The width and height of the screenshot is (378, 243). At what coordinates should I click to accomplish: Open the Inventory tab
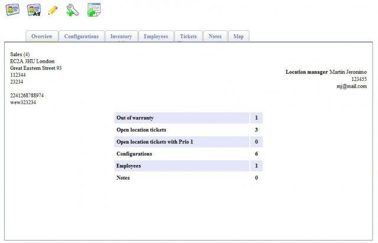(121, 37)
